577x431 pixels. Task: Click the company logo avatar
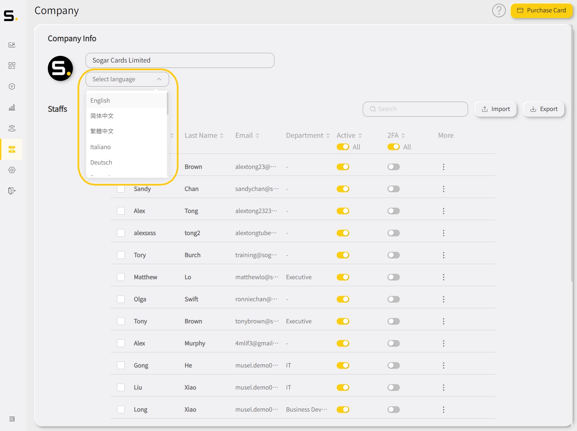60,68
